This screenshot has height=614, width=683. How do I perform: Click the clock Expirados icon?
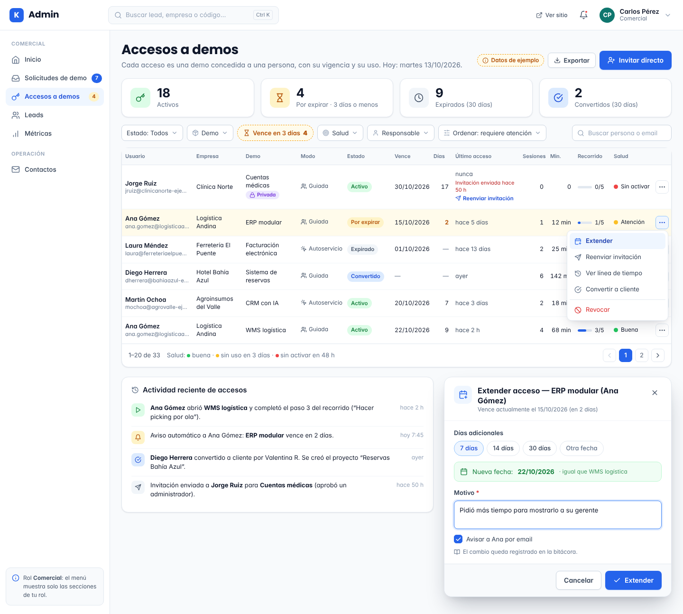pos(419,98)
